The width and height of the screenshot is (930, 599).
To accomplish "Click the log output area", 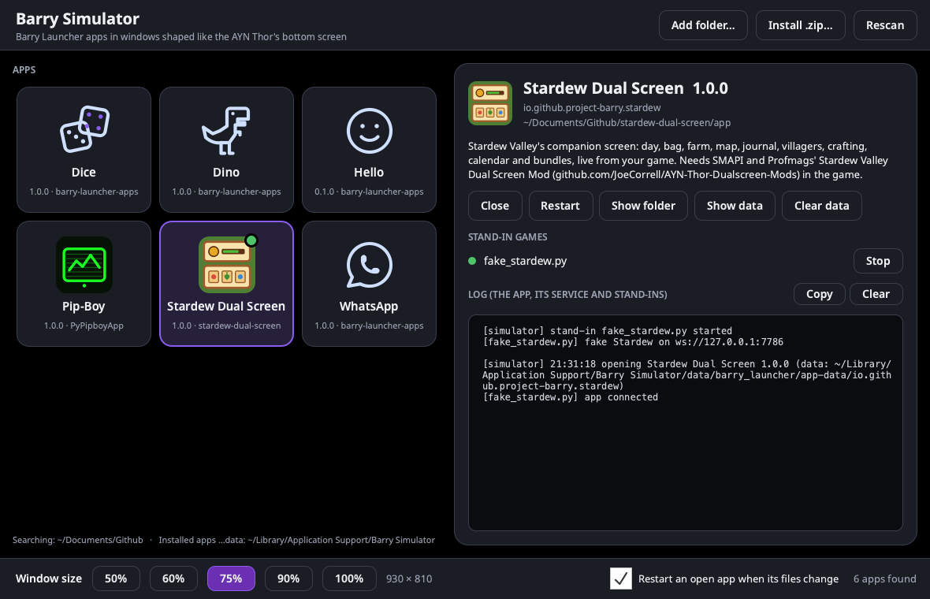I will pos(685,423).
